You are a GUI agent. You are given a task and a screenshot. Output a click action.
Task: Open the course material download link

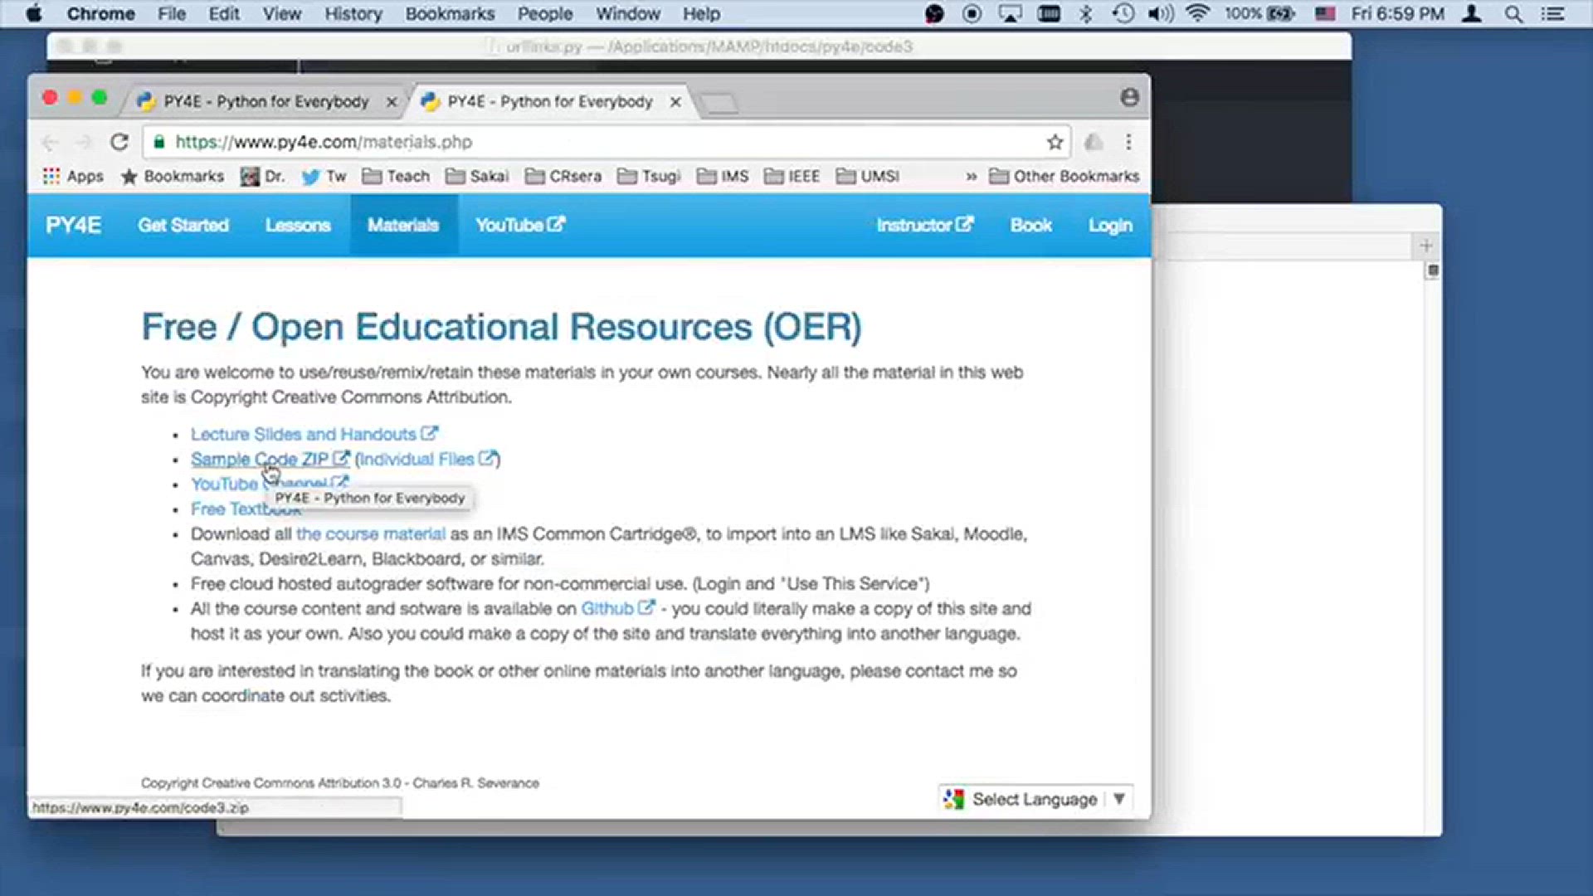371,533
